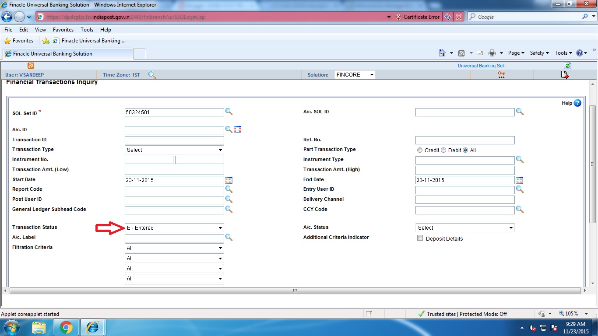The height and width of the screenshot is (336, 598).
Task: Open the calendar picker for End Date
Action: click(519, 180)
